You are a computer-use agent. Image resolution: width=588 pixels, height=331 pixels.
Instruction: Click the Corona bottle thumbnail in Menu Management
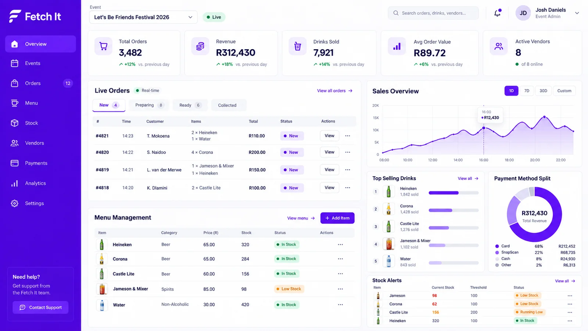point(102,259)
